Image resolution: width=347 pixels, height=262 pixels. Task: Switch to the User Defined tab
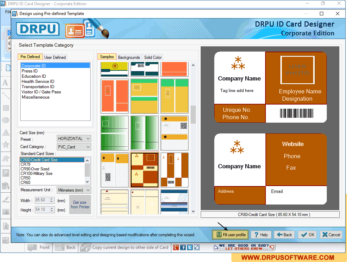[x=55, y=57]
